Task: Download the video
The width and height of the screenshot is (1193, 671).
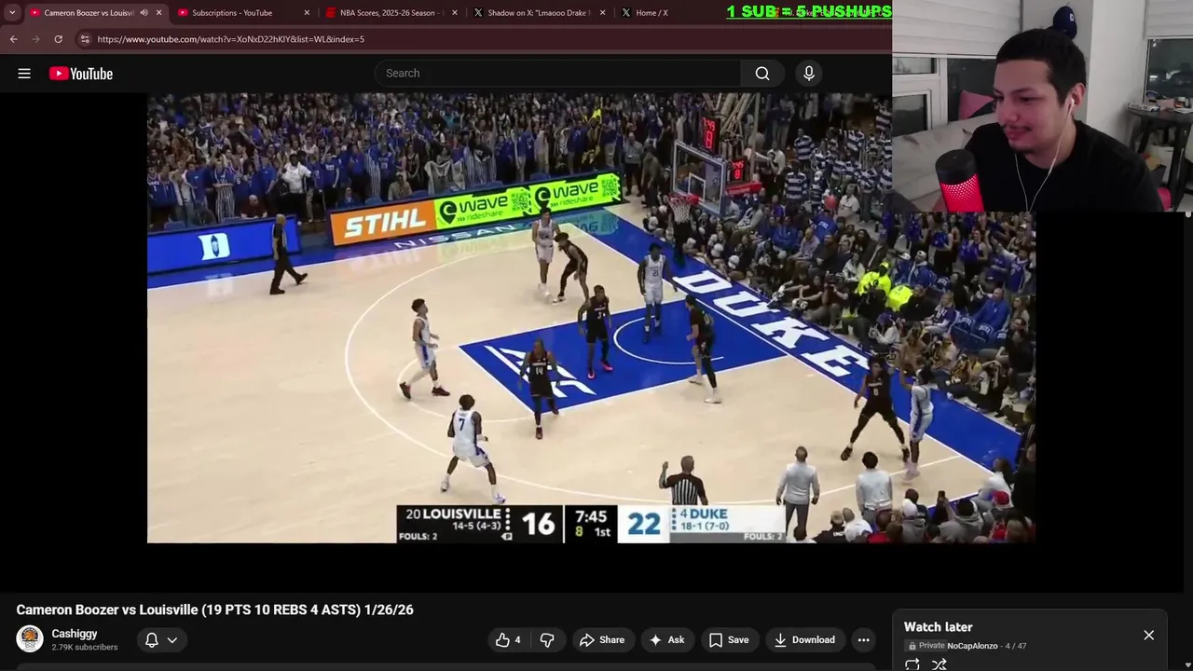Action: coord(804,640)
